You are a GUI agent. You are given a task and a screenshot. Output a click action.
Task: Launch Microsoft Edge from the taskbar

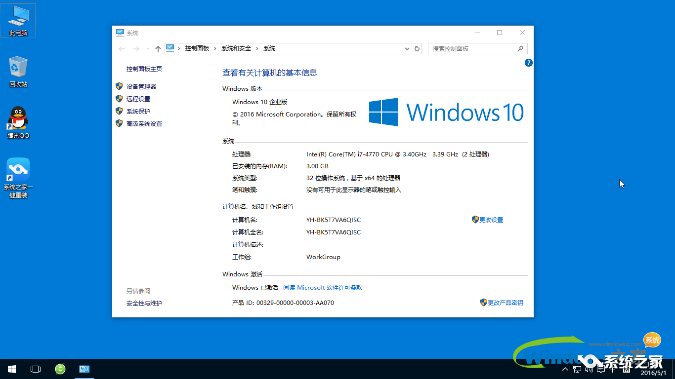tap(60, 369)
